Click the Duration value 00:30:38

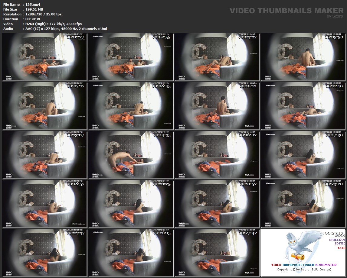tap(33, 19)
